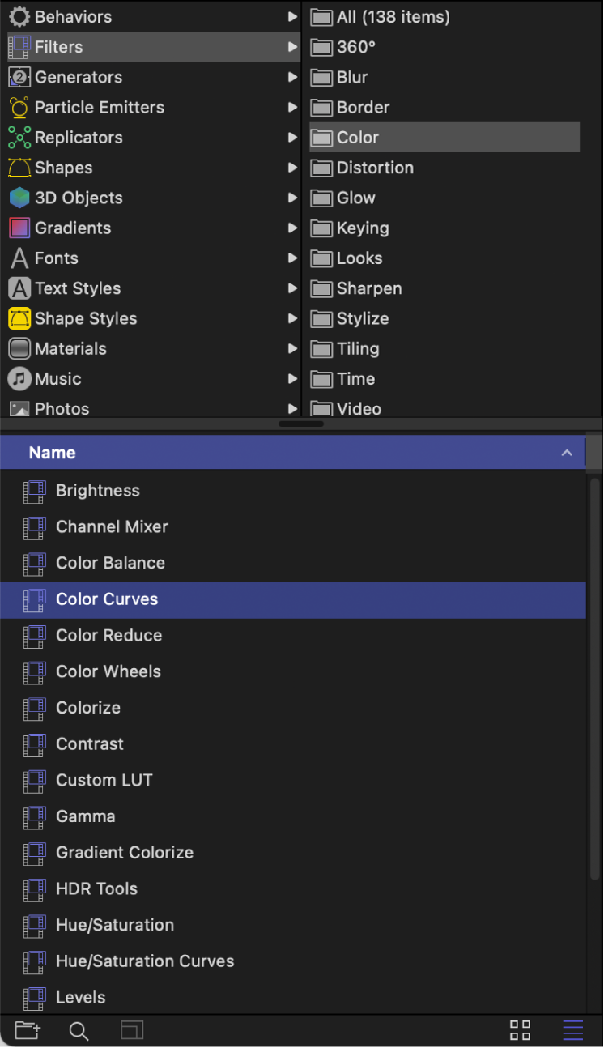Open the Blur filter folder

pos(352,78)
